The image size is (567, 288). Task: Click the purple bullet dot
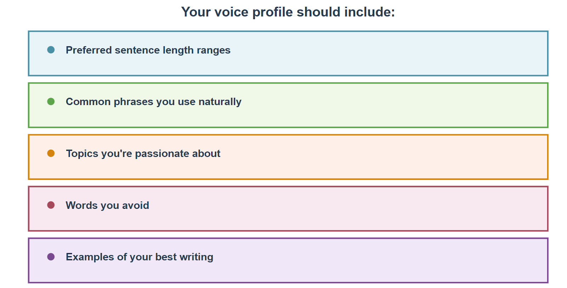pos(51,257)
